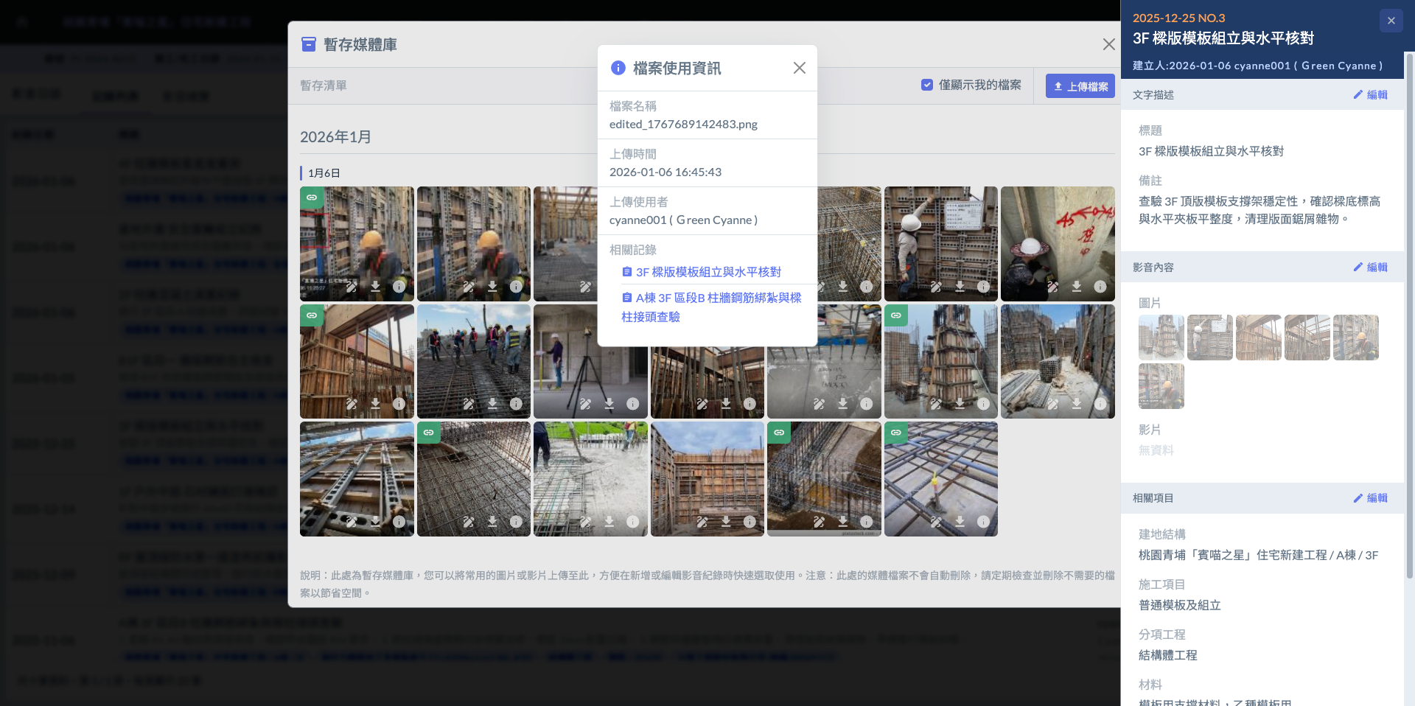Click the edit icon on first hard-hat worker photo

coord(352,286)
